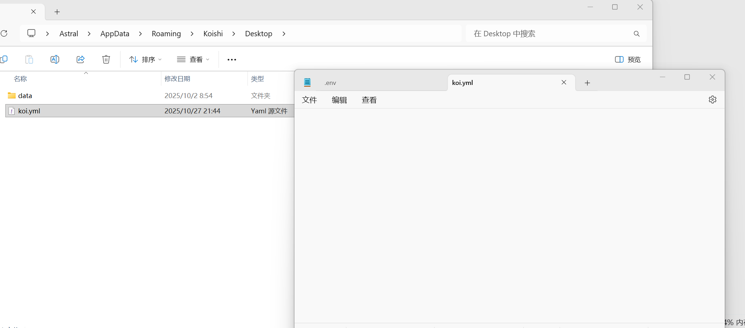Viewport: 745px width, 328px height.
Task: Open the 编辑 menu in Notepad
Action: pos(339,100)
